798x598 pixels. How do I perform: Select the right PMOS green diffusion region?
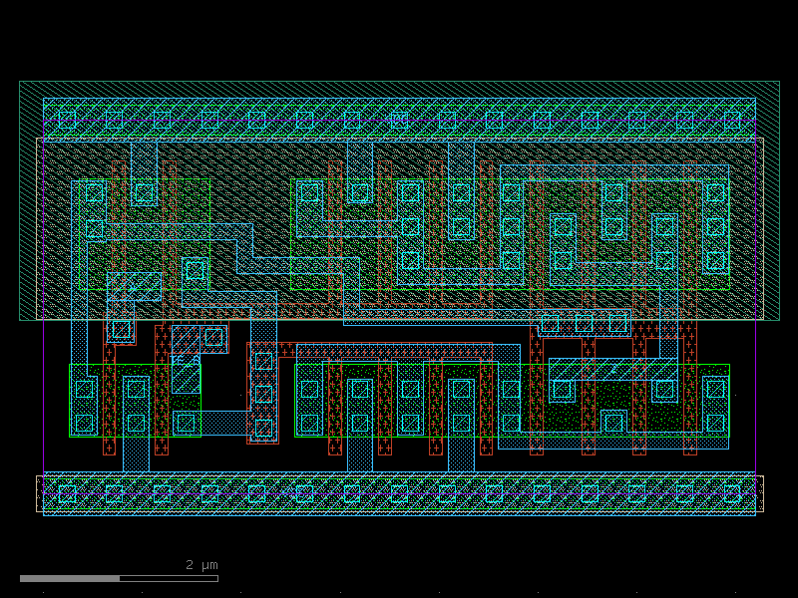(510, 234)
